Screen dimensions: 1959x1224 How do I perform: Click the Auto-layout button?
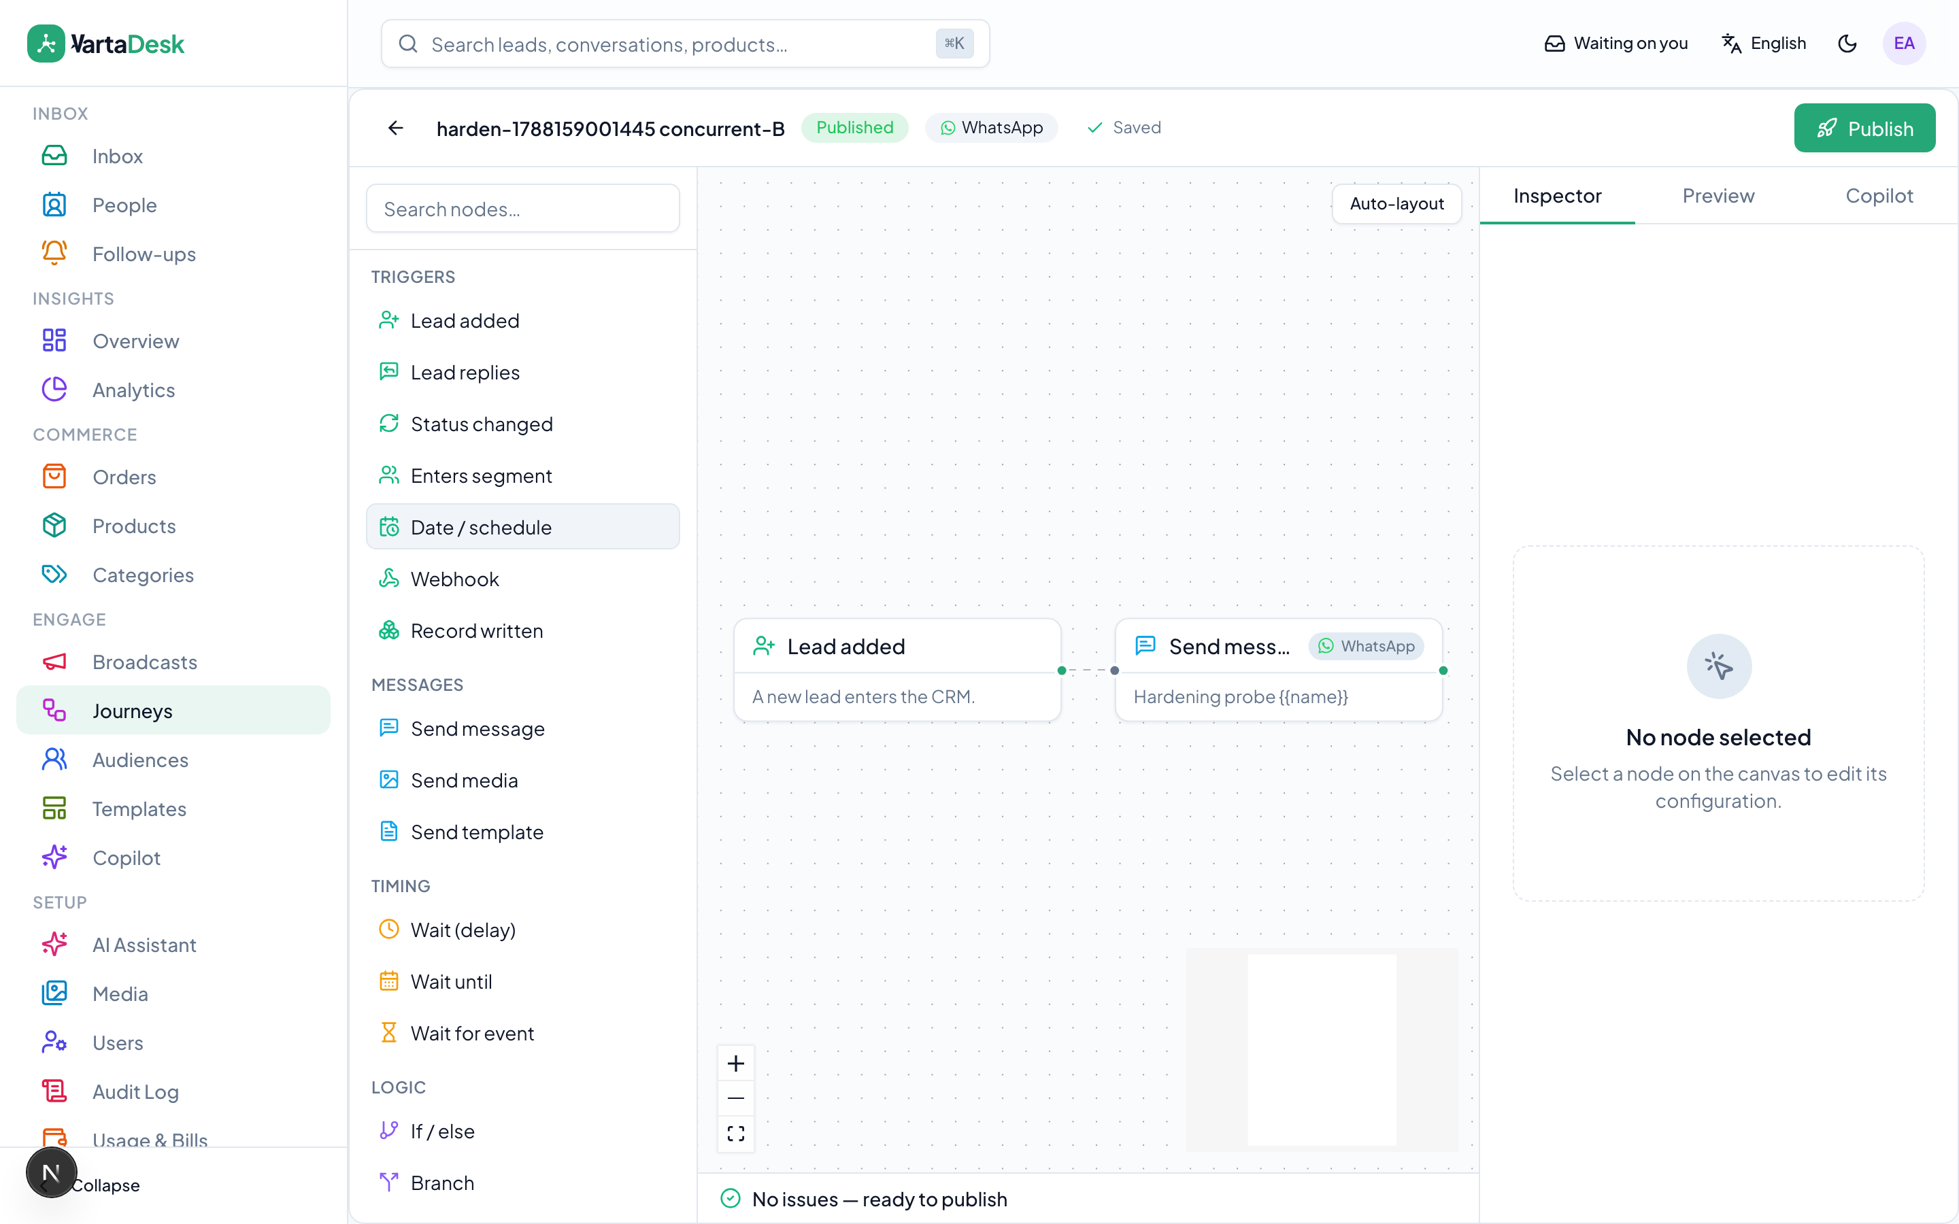pos(1396,203)
